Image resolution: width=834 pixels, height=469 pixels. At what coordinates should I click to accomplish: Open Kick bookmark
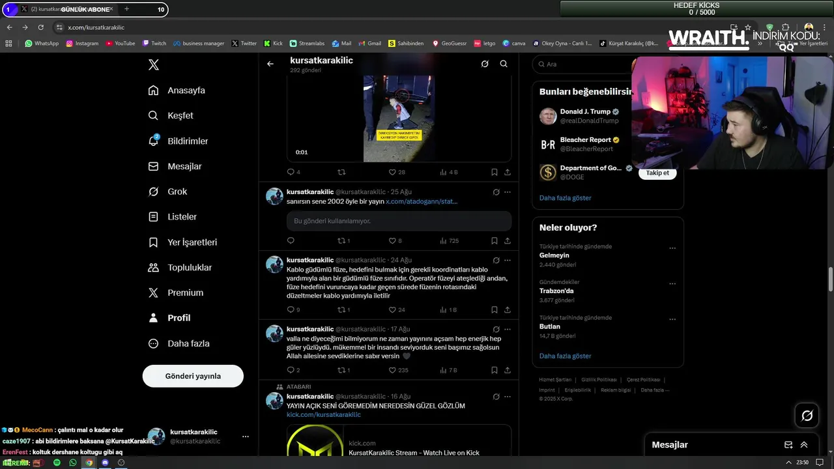[x=273, y=44]
